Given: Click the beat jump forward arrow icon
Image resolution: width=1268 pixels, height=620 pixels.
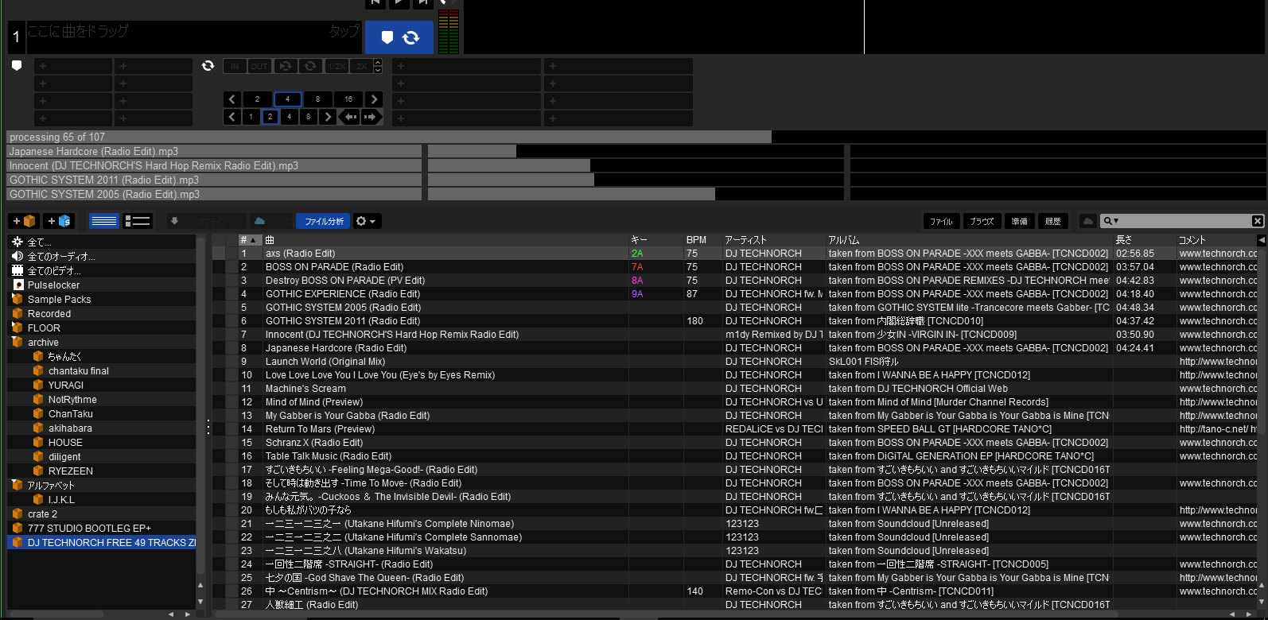Looking at the screenshot, I should [371, 117].
